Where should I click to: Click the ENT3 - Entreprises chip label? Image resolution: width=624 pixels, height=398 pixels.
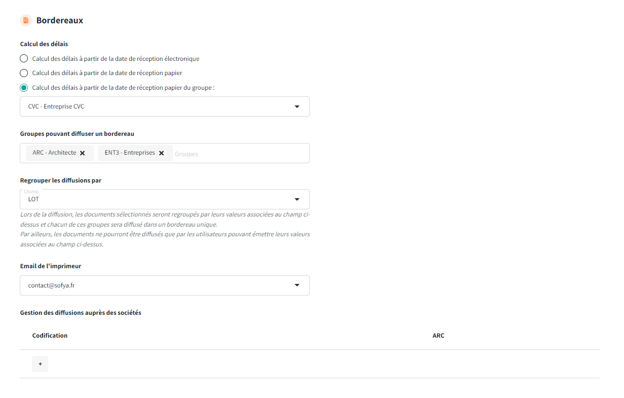130,153
